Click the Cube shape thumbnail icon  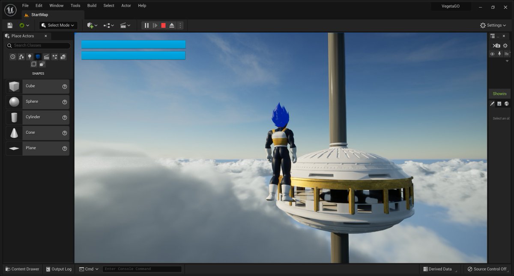click(x=14, y=86)
